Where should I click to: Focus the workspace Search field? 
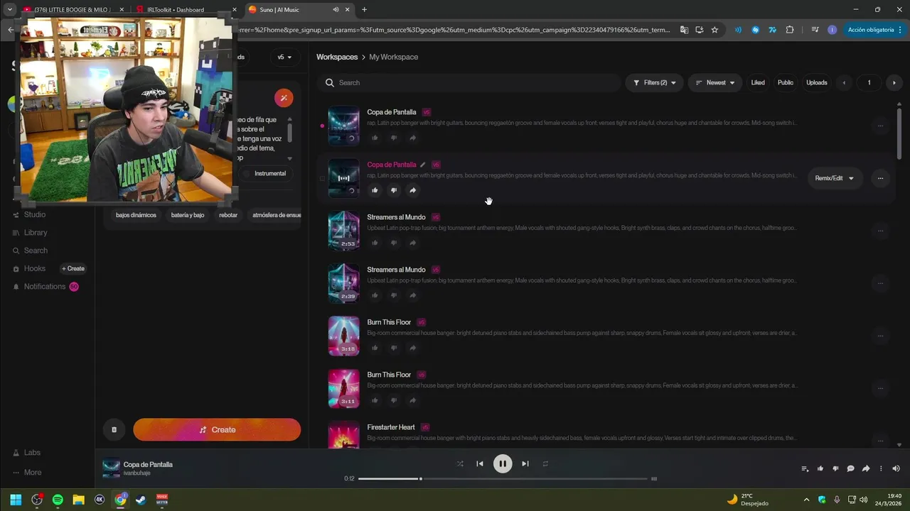[x=469, y=82]
